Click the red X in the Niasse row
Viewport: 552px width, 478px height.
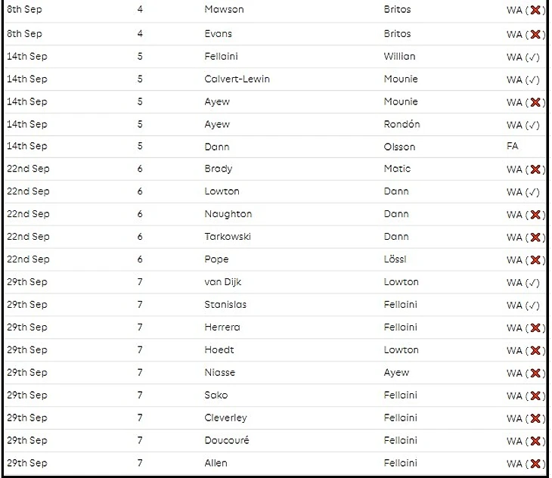pyautogui.click(x=536, y=373)
